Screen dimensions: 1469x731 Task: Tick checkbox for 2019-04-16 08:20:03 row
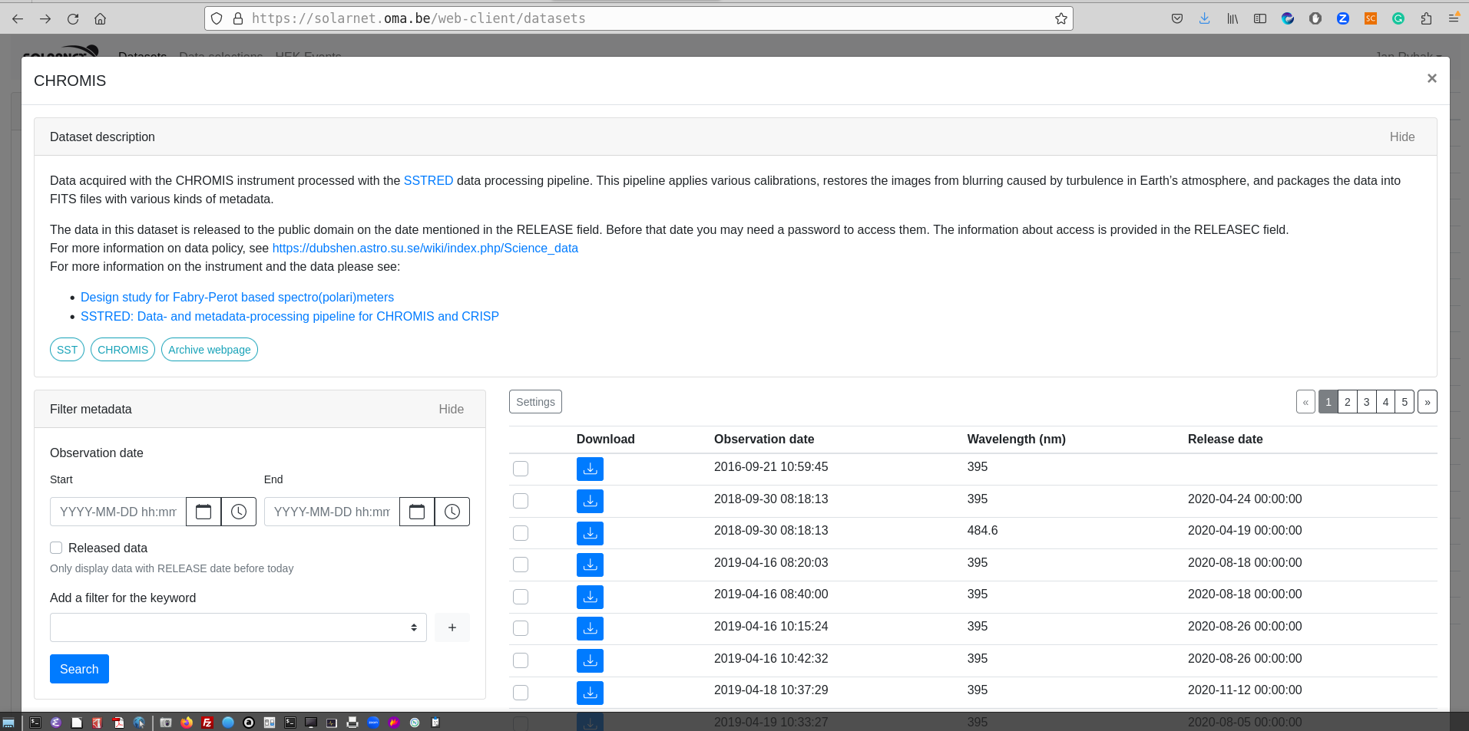(x=521, y=565)
